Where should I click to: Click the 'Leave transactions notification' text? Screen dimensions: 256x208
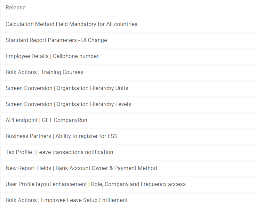pyautogui.click(x=75, y=152)
